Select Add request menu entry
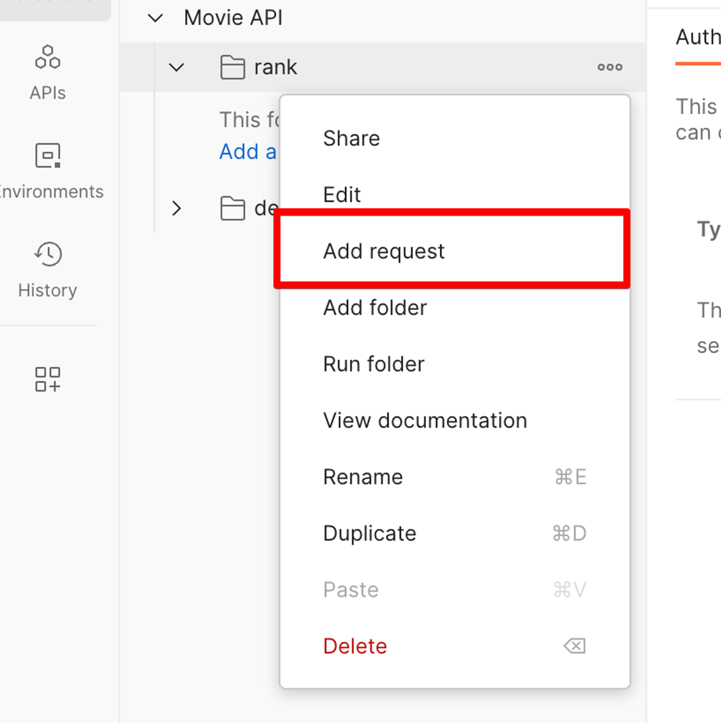This screenshot has height=723, width=721. pos(384,251)
